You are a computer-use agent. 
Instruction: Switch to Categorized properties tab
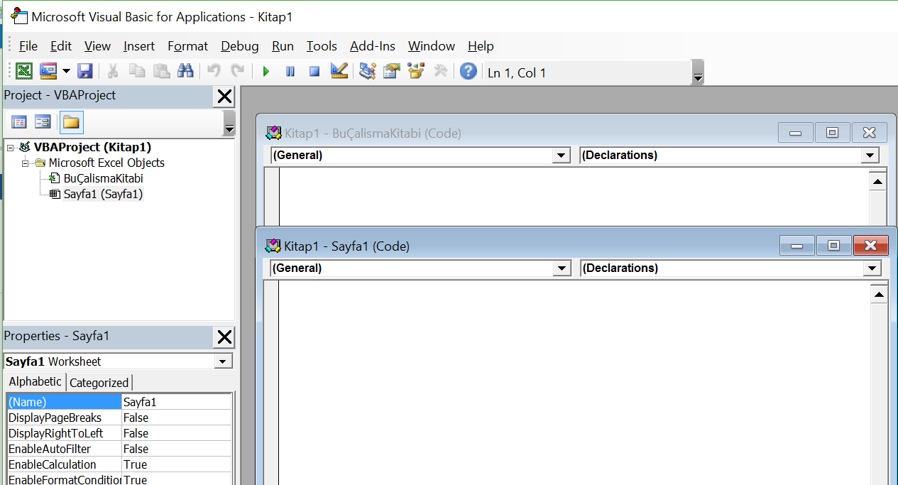(99, 383)
